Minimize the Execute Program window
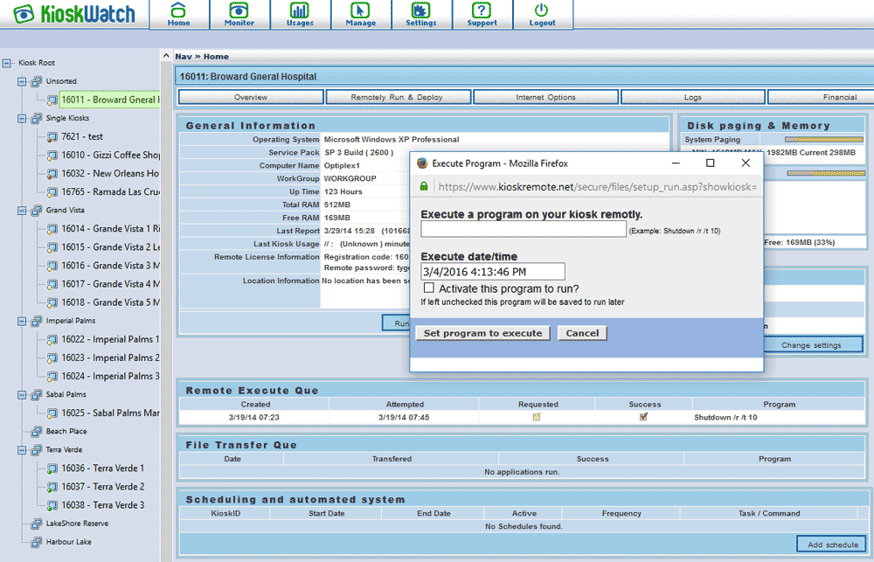The image size is (874, 562). [676, 163]
